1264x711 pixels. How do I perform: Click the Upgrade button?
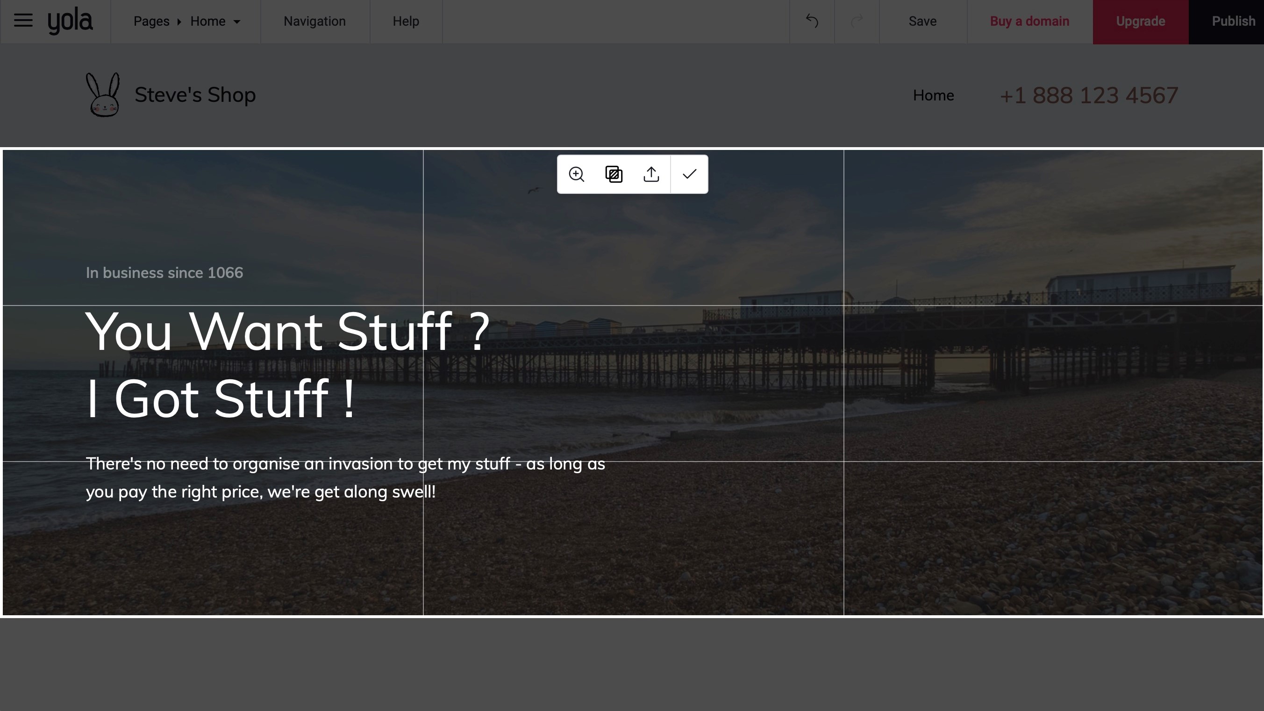pos(1141,21)
